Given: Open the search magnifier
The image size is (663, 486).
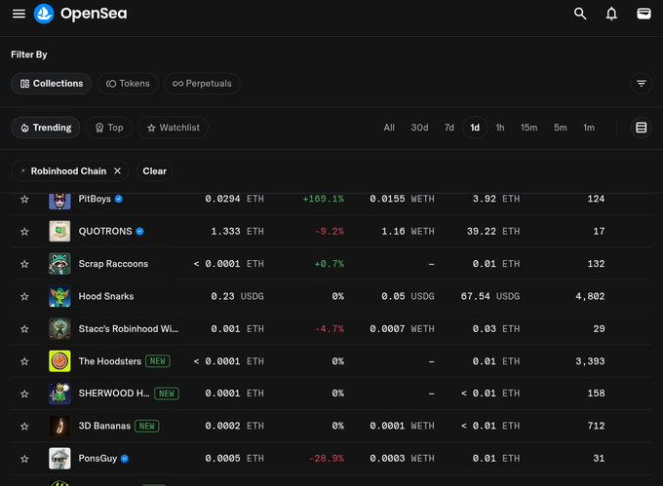Looking at the screenshot, I should click(580, 14).
